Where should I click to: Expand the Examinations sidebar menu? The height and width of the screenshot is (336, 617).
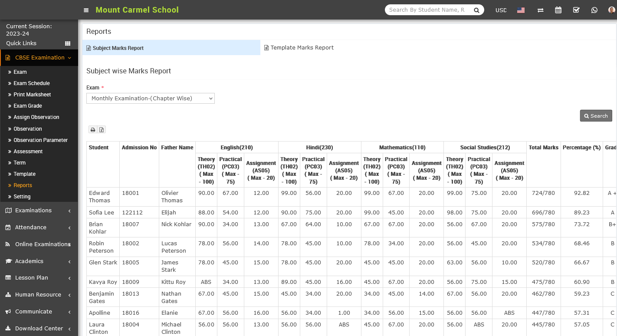[39, 211]
